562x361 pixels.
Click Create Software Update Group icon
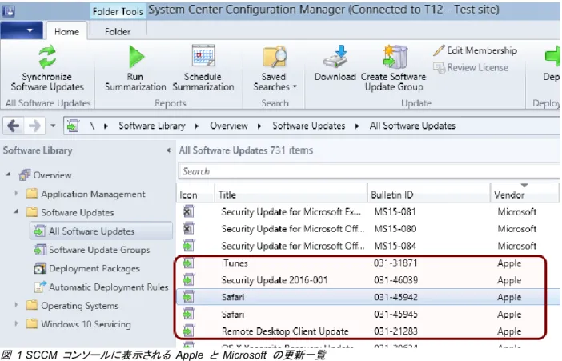[395, 57]
